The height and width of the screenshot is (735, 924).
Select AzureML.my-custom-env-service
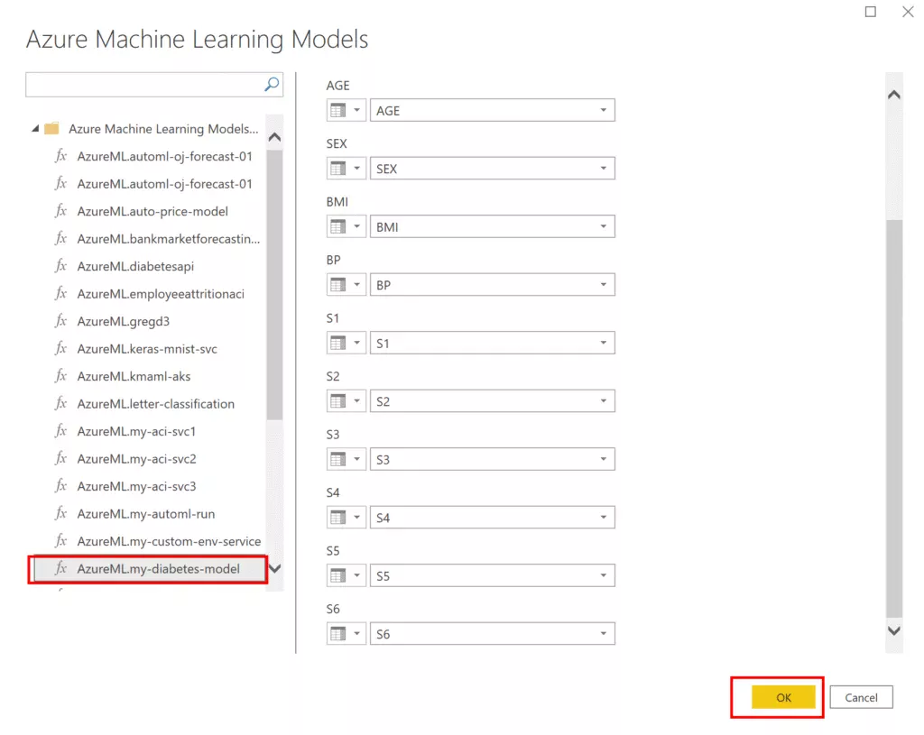point(169,540)
